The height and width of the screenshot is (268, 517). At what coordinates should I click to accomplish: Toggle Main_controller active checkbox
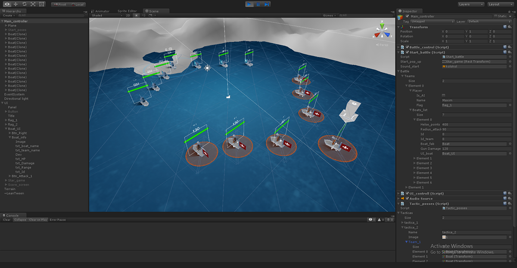(408, 16)
